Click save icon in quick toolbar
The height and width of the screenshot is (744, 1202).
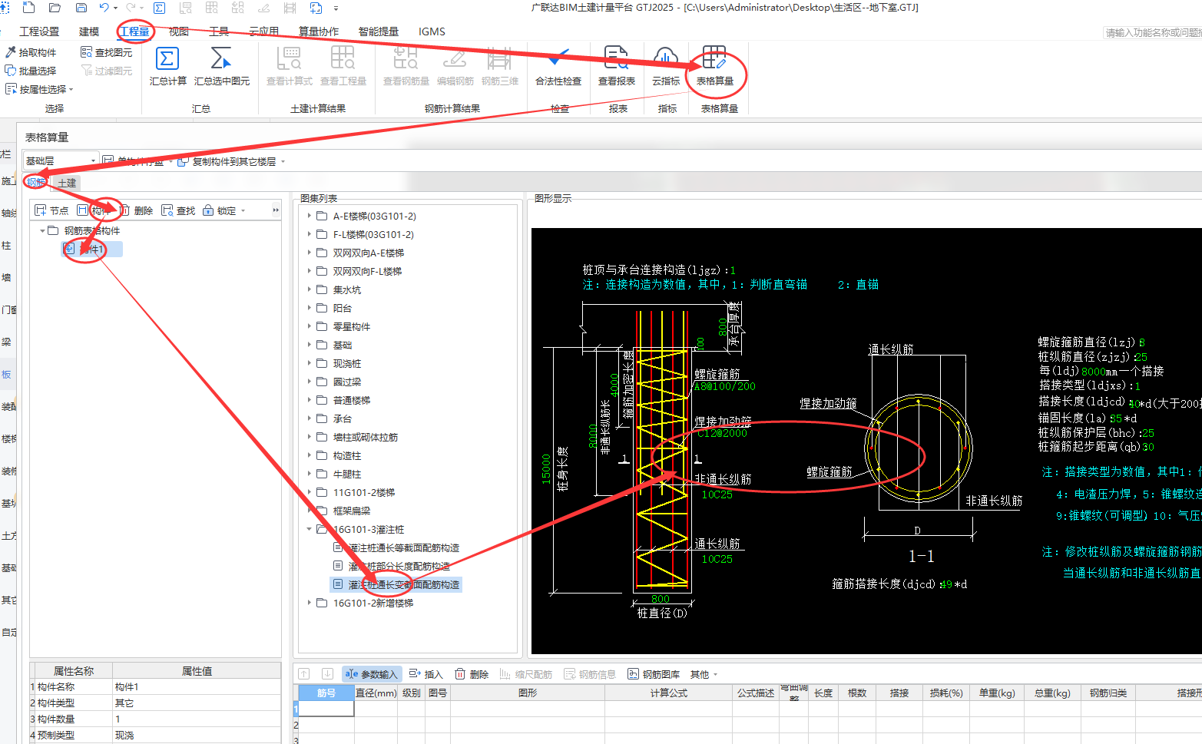(x=81, y=8)
